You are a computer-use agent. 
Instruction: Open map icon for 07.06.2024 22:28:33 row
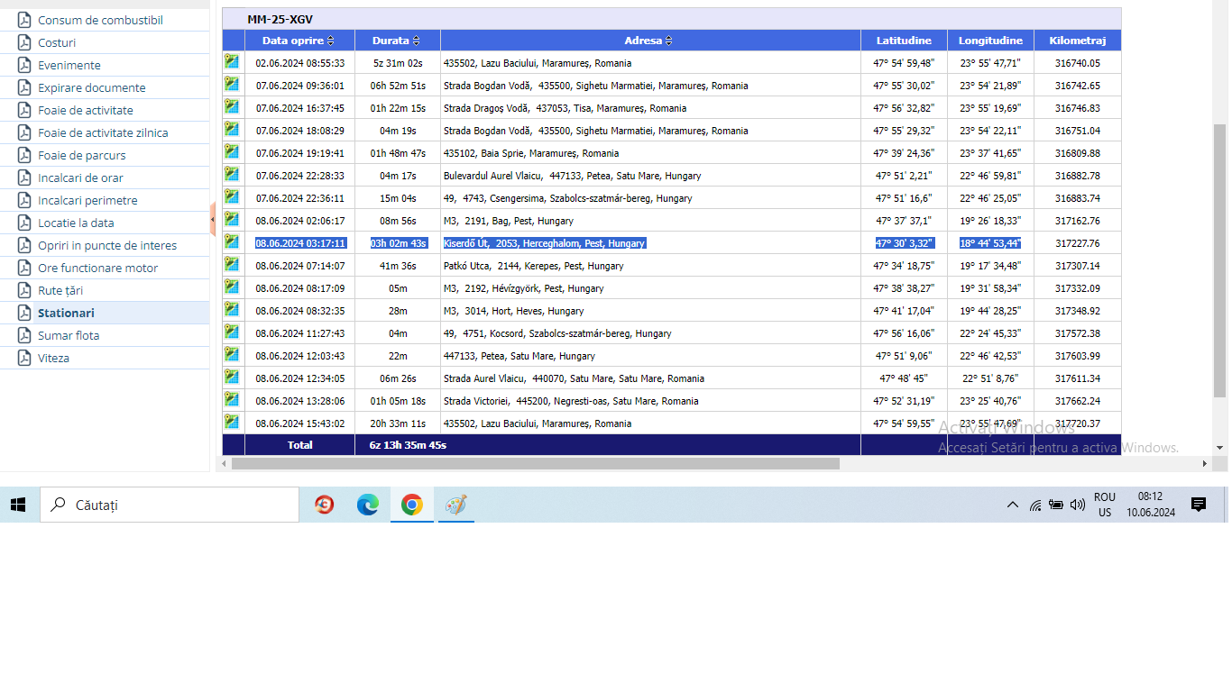pyautogui.click(x=233, y=174)
